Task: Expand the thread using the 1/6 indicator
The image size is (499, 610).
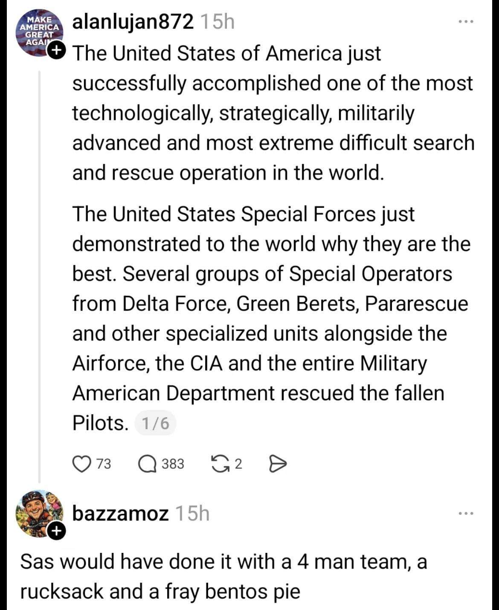Action: click(155, 424)
